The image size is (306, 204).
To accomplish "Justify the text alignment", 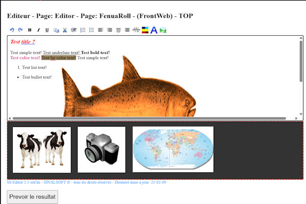I will [x=118, y=30].
